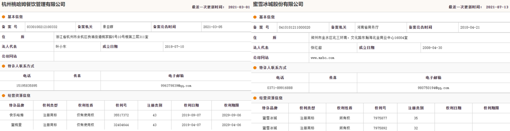Click email 996379839@qq.com
This screenshot has height=131, width=510.
176,86
